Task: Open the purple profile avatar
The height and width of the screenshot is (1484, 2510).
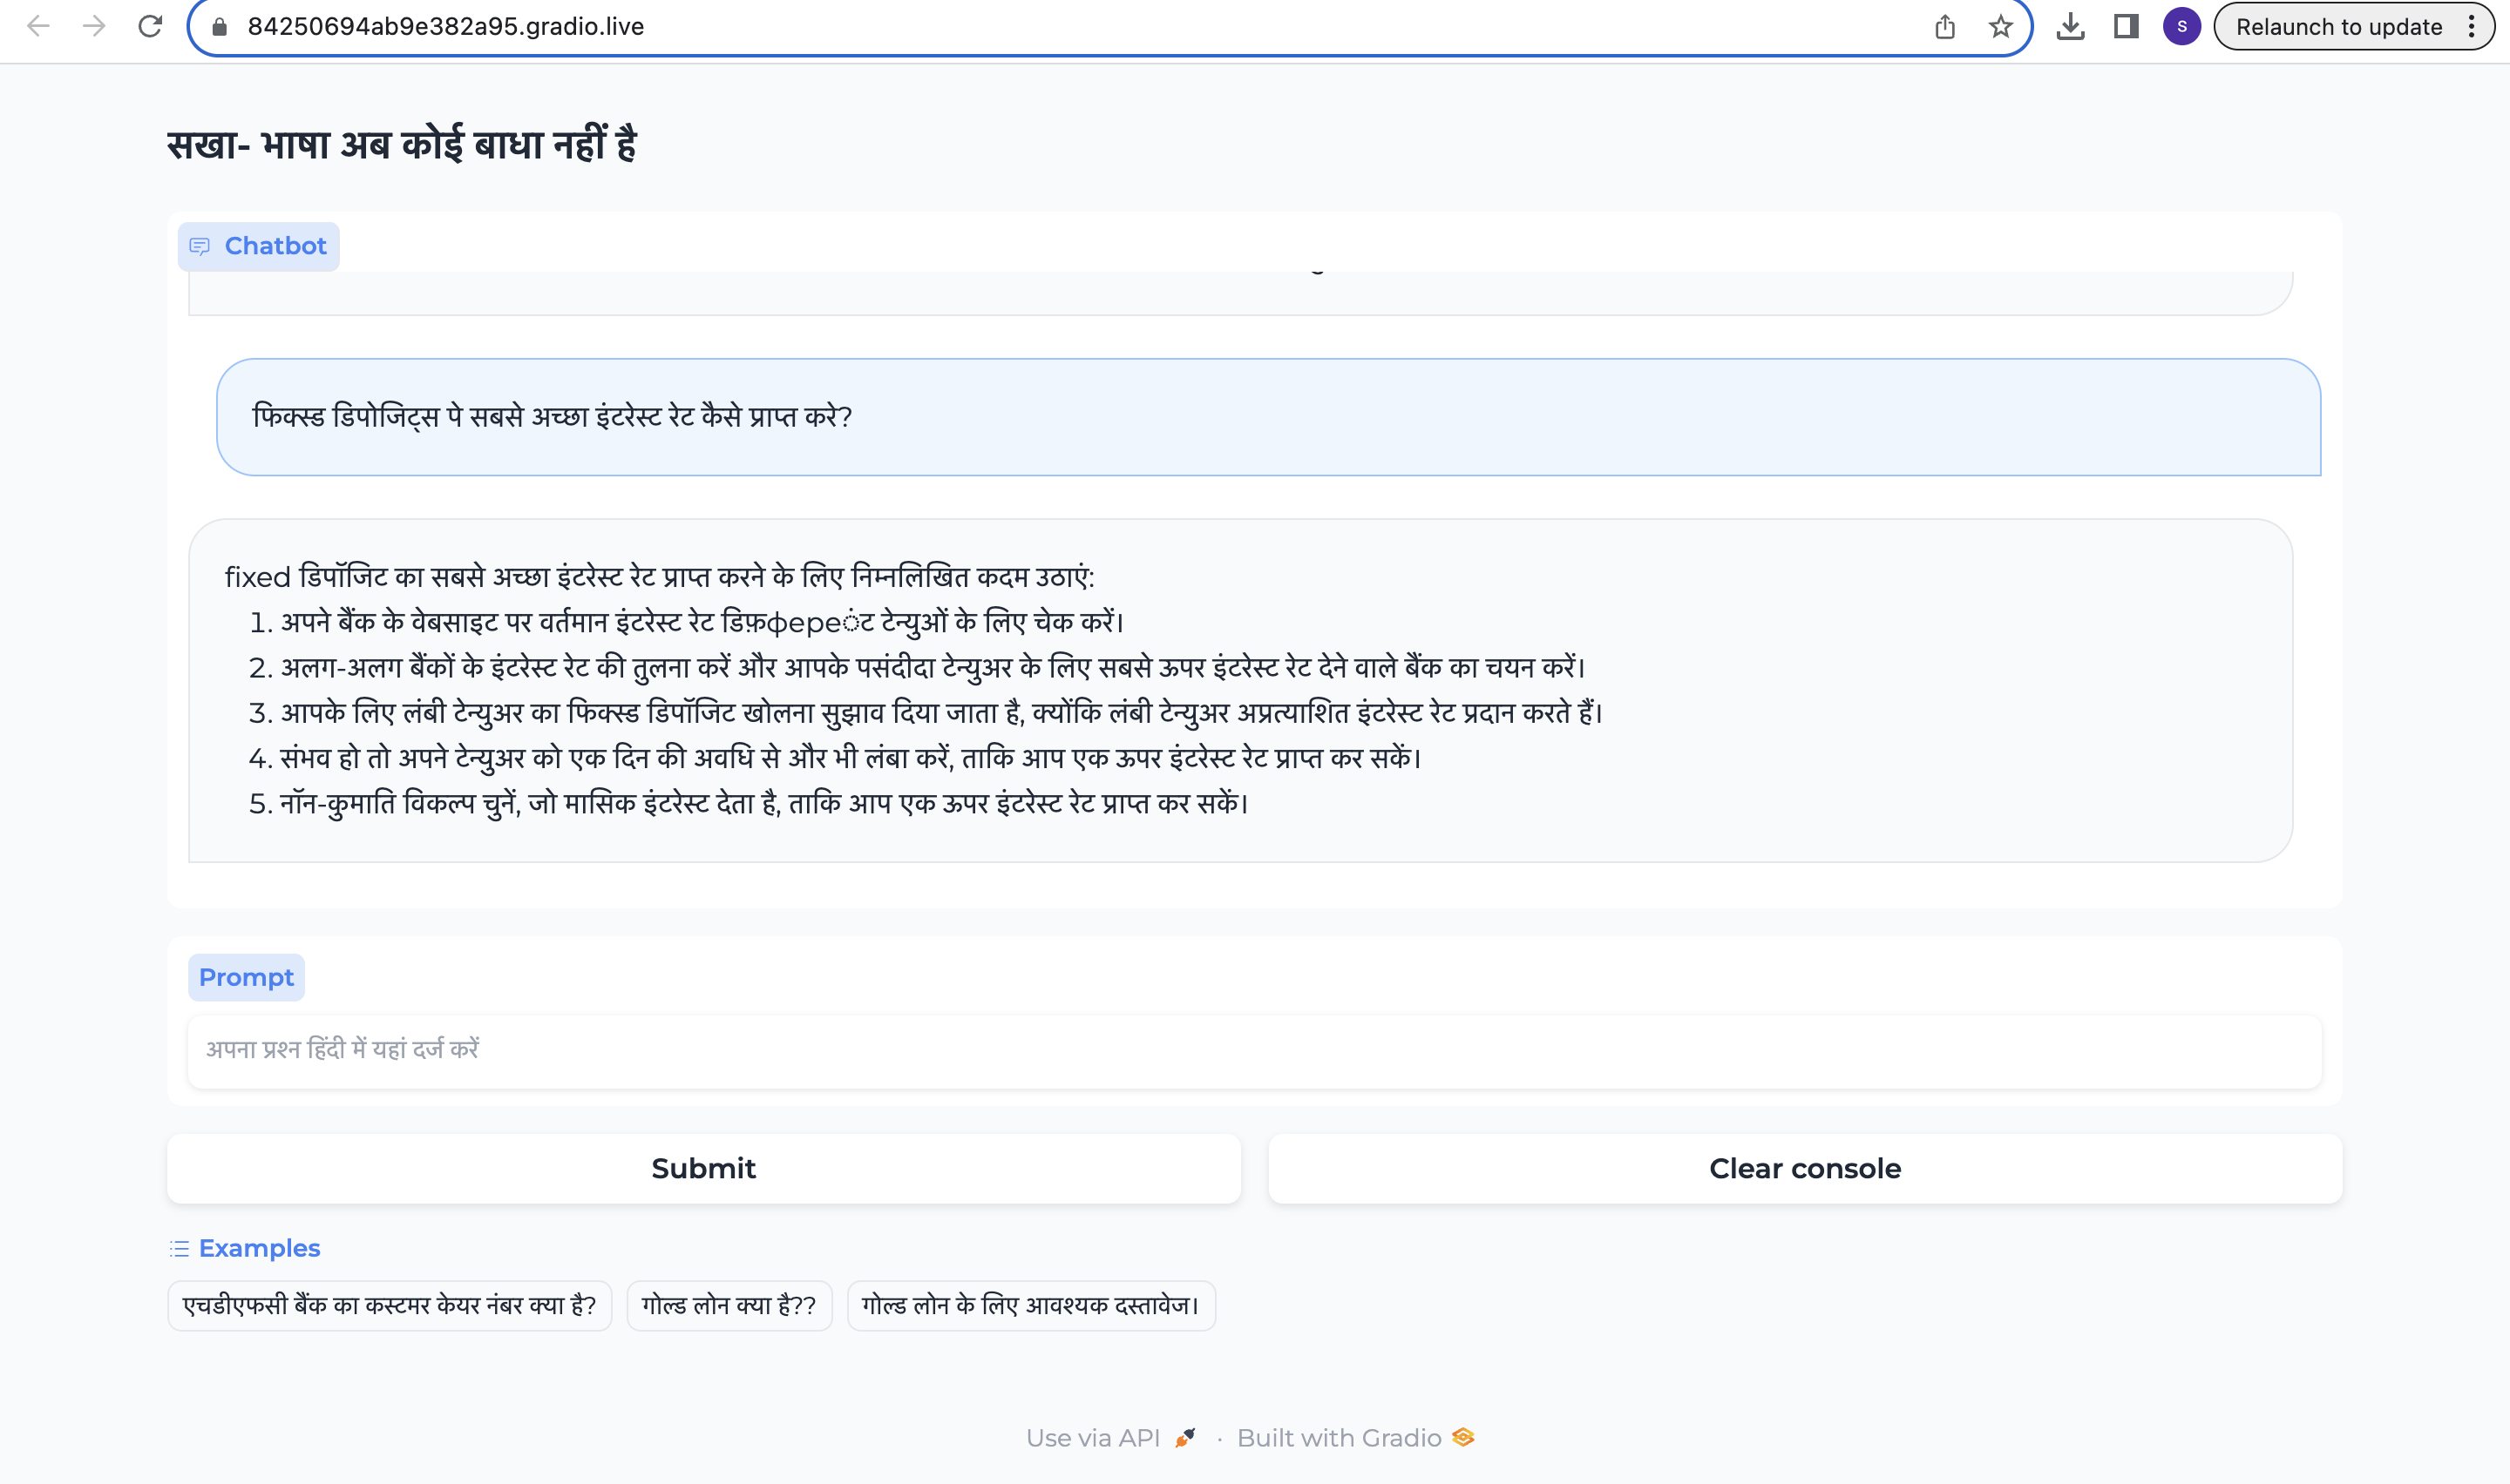Action: click(x=2181, y=26)
